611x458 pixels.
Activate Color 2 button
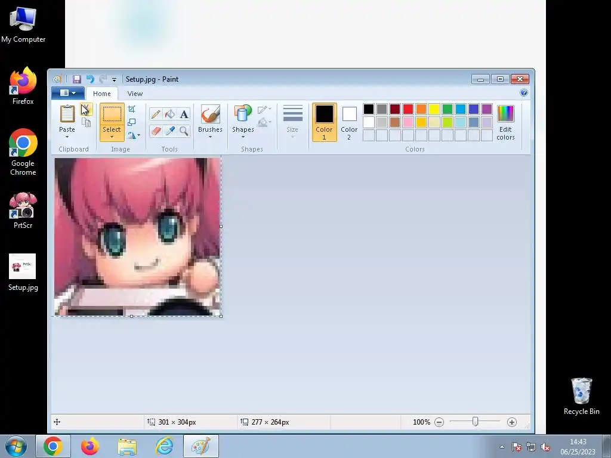point(349,122)
